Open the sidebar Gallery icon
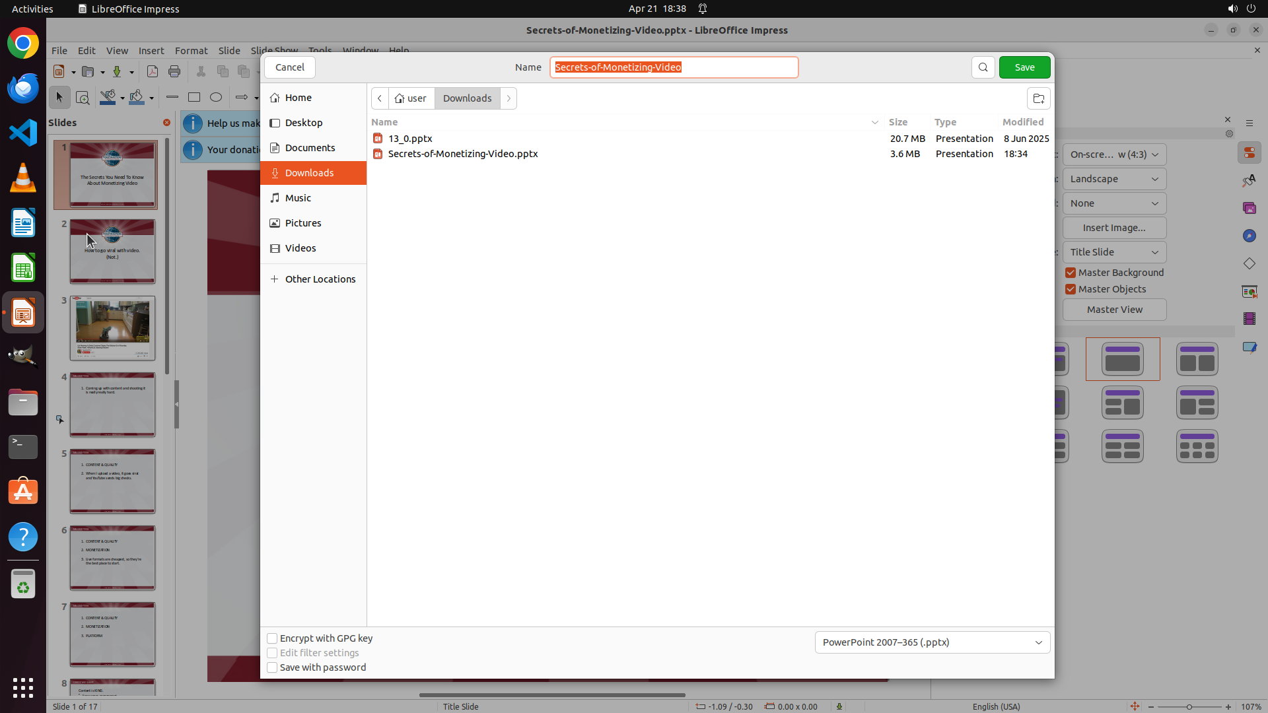Image resolution: width=1268 pixels, height=713 pixels. coord(1249,208)
